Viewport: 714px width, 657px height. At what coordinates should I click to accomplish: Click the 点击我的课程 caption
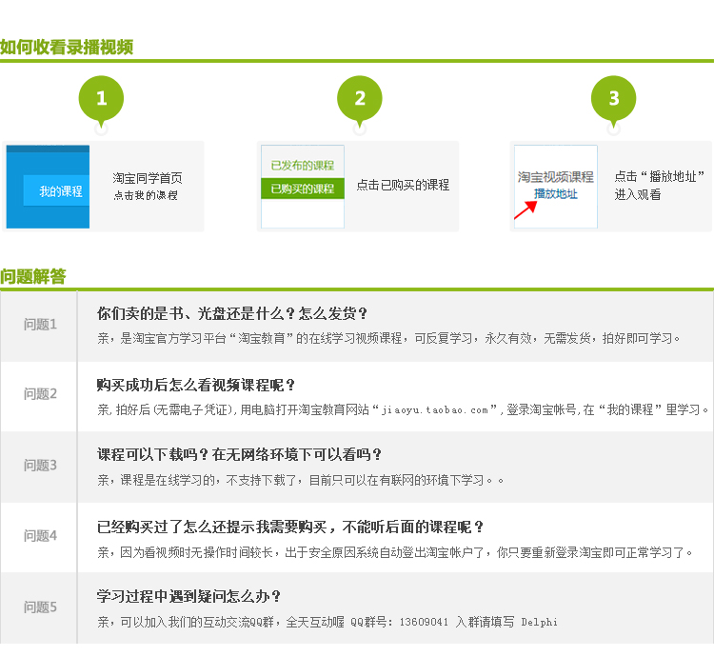146,195
